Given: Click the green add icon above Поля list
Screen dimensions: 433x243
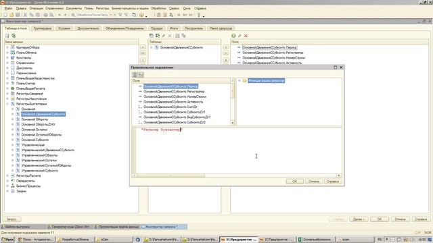Looking at the screenshot, I should click(233, 36).
